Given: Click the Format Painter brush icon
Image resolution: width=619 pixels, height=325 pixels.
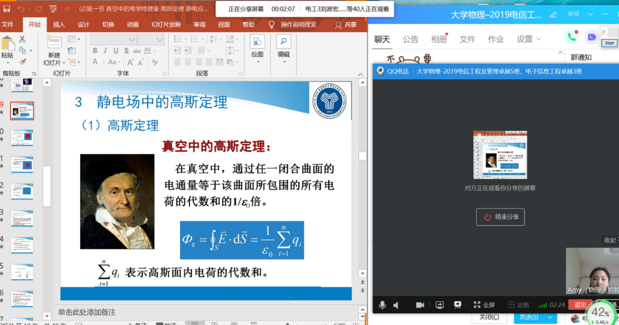Looking at the screenshot, I should (x=22, y=61).
